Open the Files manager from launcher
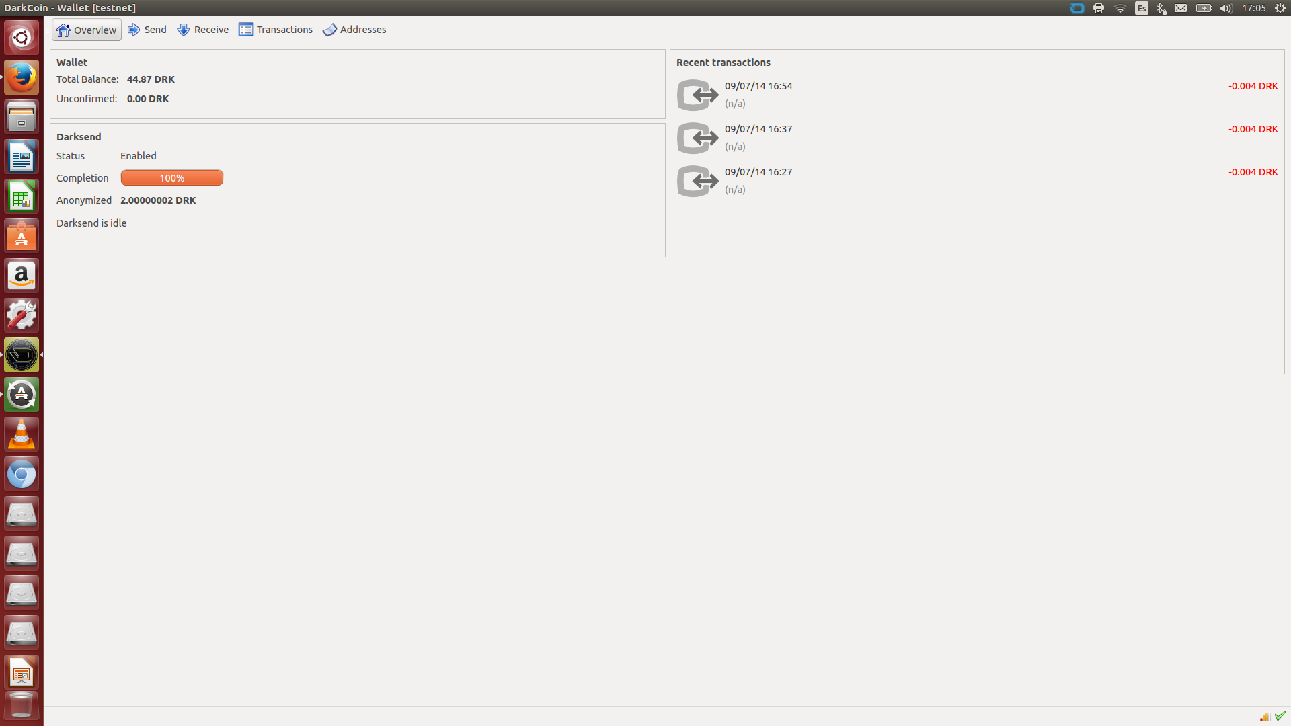Screen dimensions: 1291x726 (x=22, y=117)
